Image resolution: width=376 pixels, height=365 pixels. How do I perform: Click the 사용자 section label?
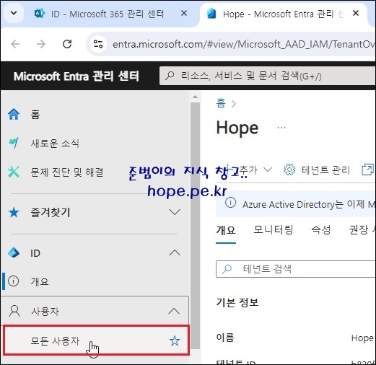pos(45,312)
